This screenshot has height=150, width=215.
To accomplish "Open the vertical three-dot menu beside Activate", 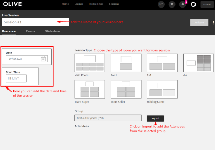I will (x=213, y=23).
